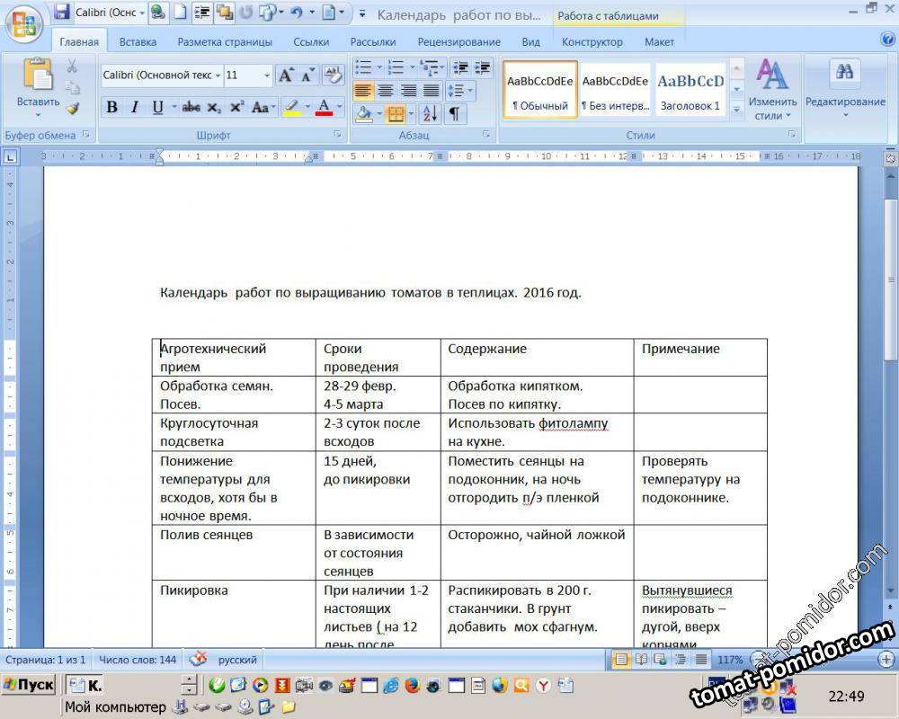Click the Format Painter brush icon
This screenshot has height=719, width=899.
pyautogui.click(x=73, y=108)
